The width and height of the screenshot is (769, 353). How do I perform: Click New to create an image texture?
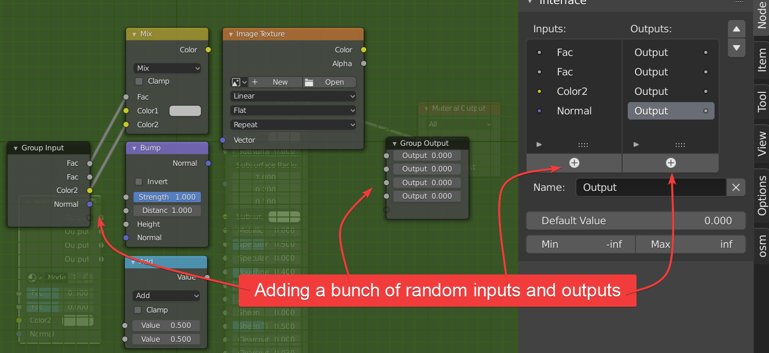click(x=275, y=82)
